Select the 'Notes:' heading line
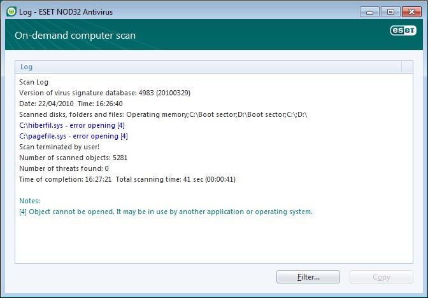 (x=29, y=201)
